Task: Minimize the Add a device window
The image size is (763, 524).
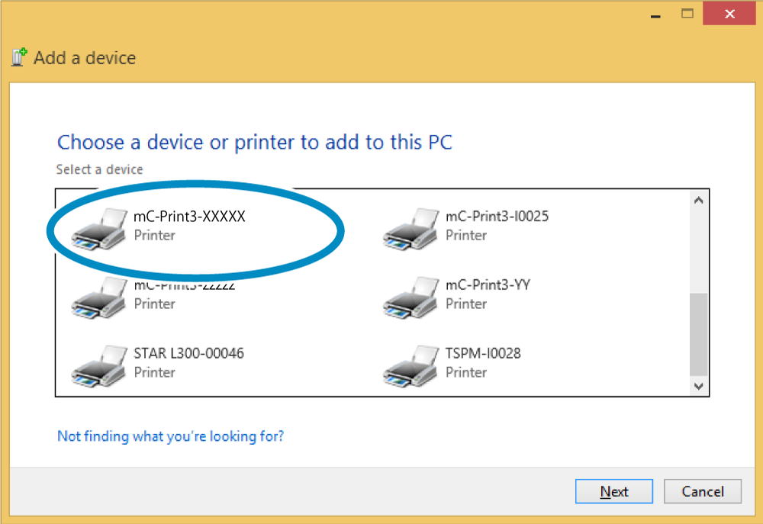Action: click(x=654, y=13)
